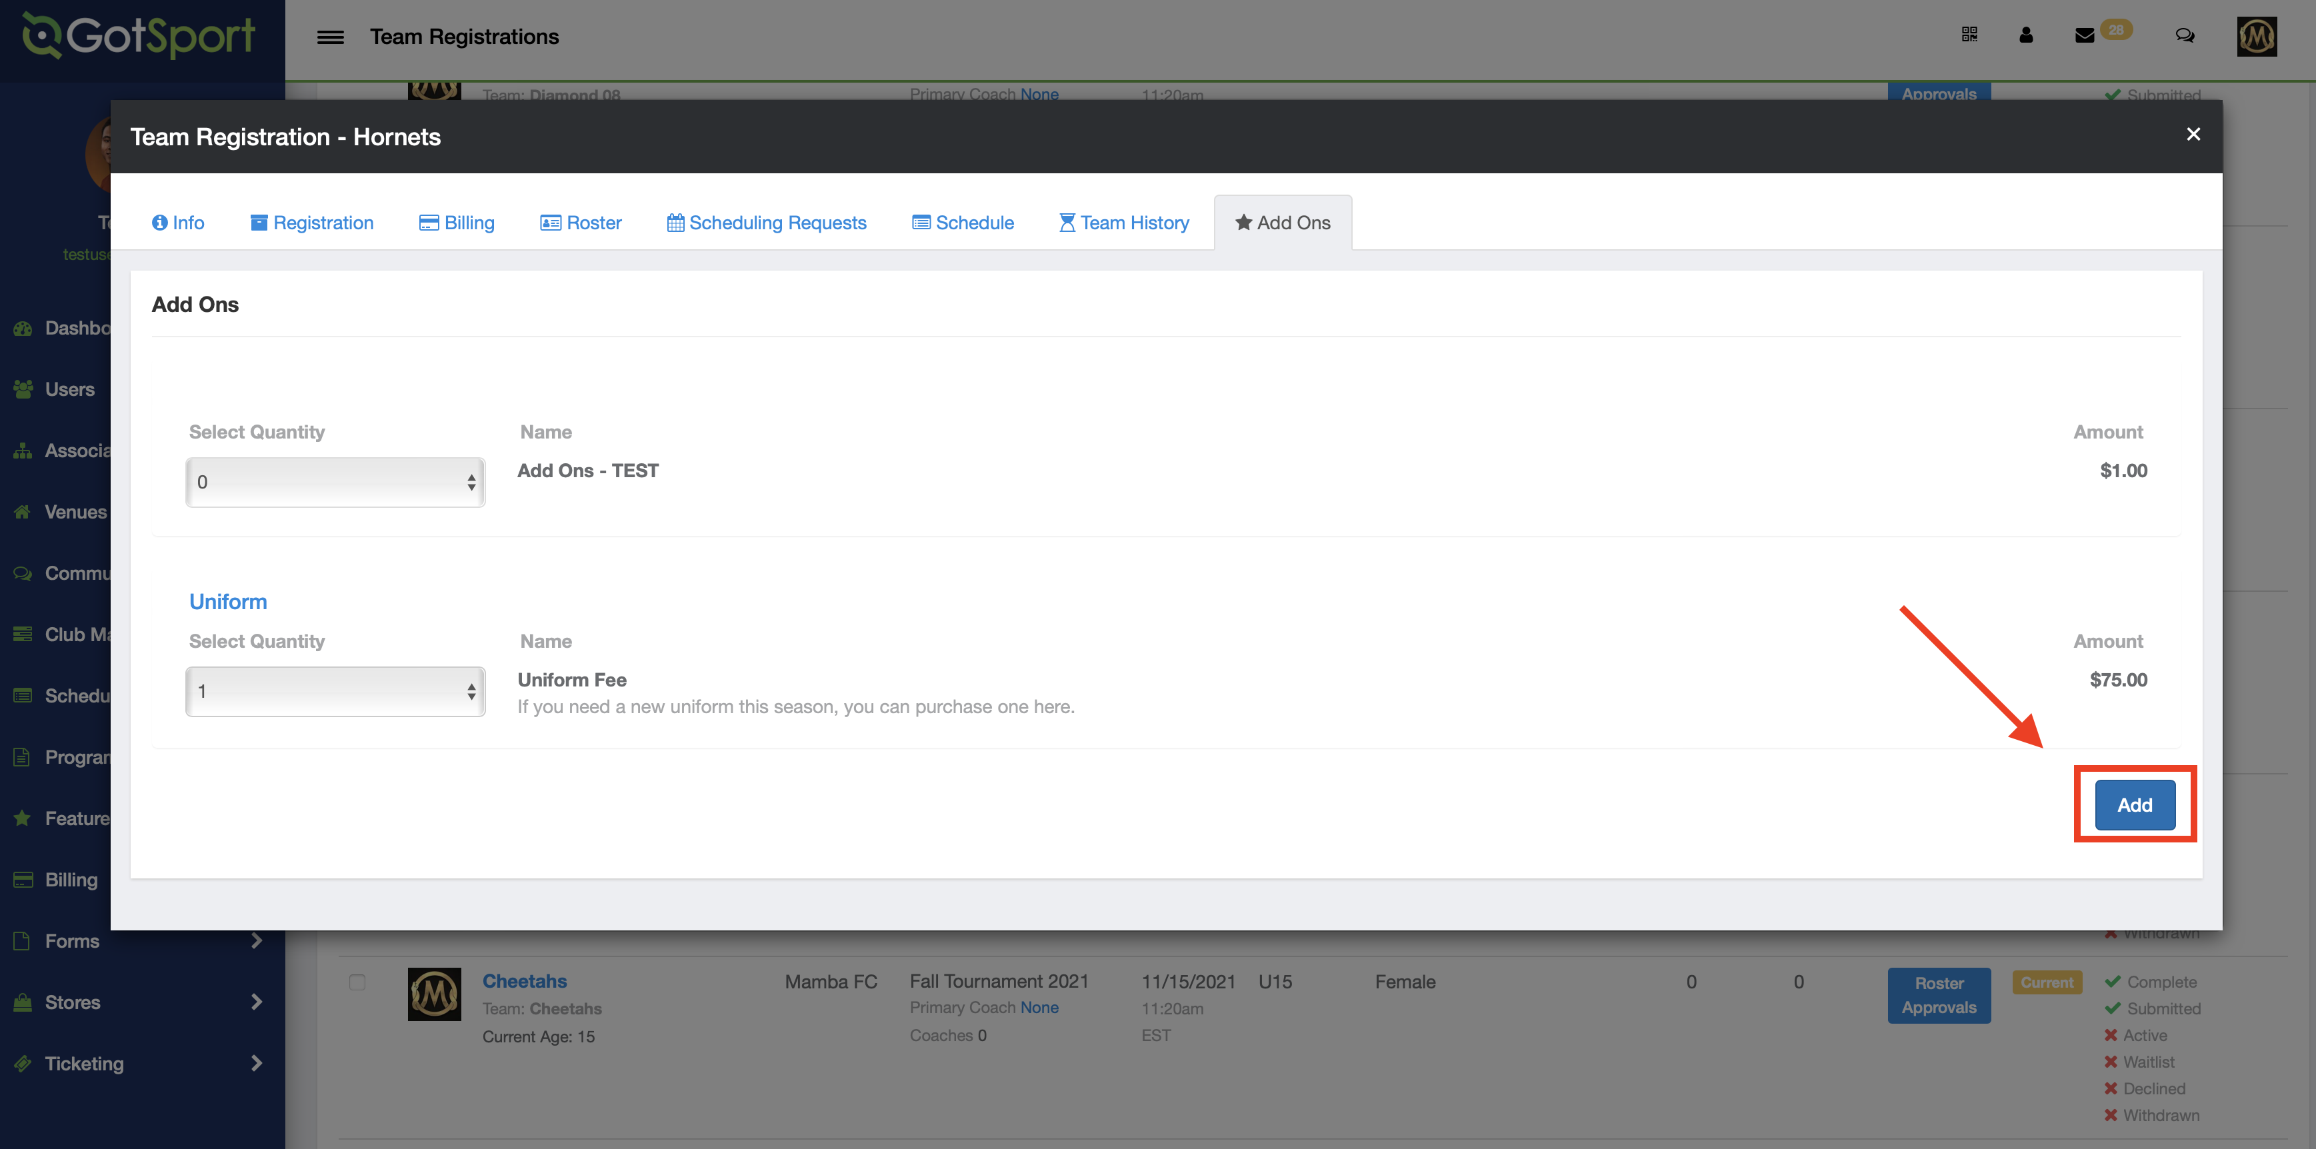
Task: Click the Communication sidebar icon
Action: 23,573
